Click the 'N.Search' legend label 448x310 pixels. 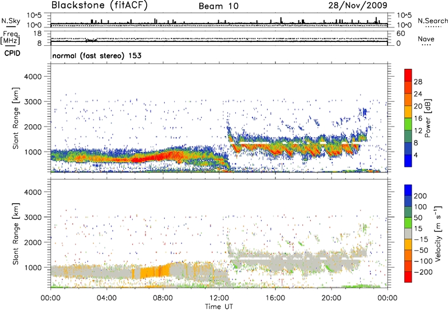tap(432, 21)
